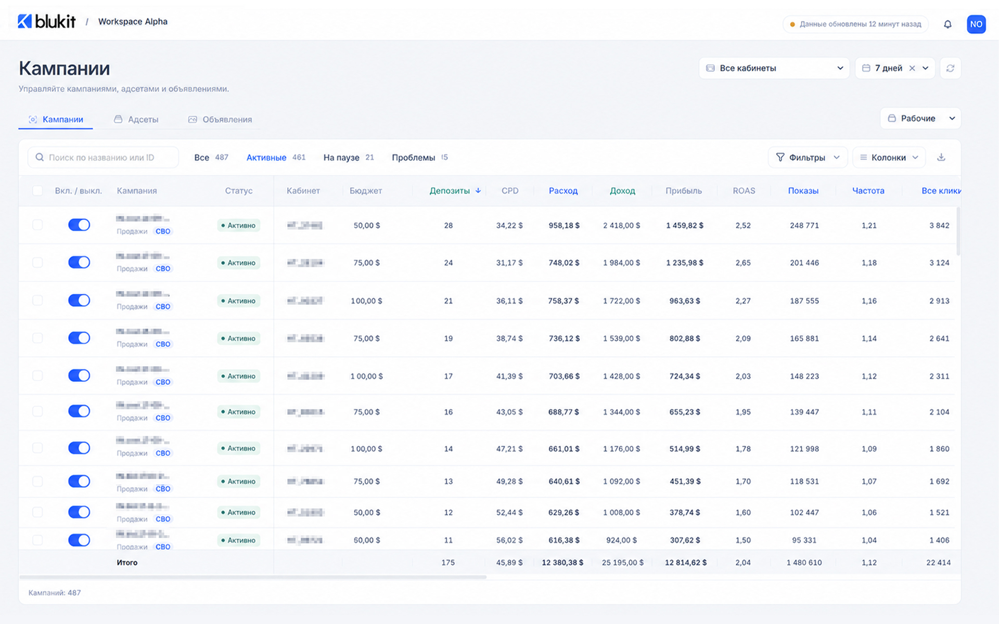Expand the 7 дней period chevron
Image resolution: width=999 pixels, height=624 pixels.
[x=926, y=68]
